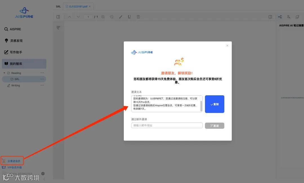
Task: Click the SRL breadcrumb label
Action: pos(58,6)
